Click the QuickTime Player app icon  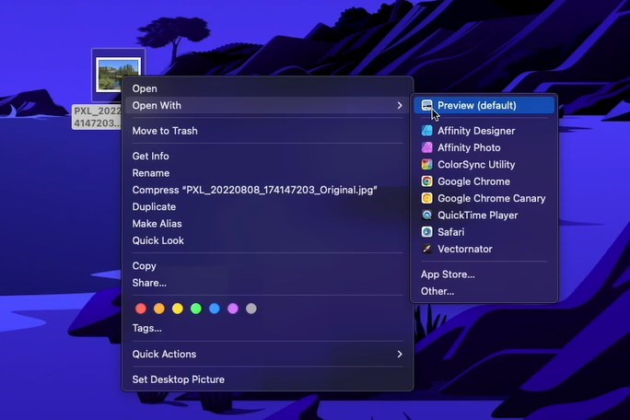click(x=426, y=215)
